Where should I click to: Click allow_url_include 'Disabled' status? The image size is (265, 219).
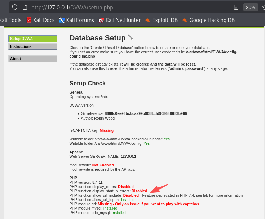point(131,195)
